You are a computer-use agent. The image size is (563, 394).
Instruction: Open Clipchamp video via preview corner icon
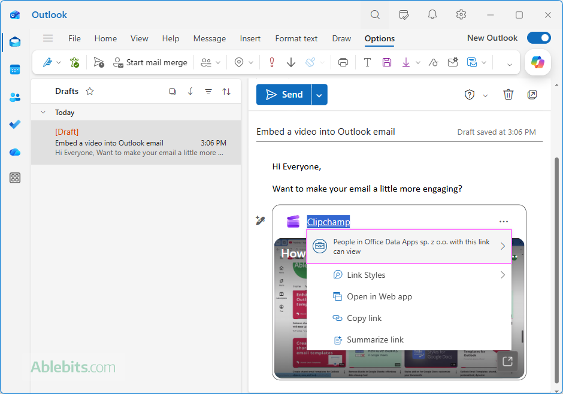coord(507,361)
